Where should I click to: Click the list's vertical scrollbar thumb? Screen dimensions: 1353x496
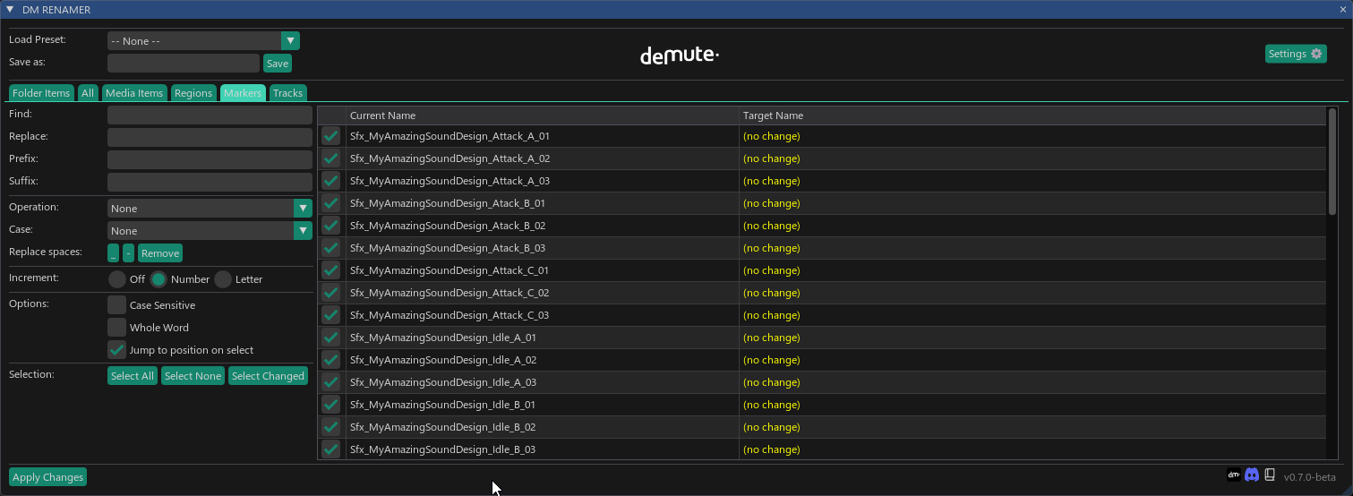[x=1332, y=161]
